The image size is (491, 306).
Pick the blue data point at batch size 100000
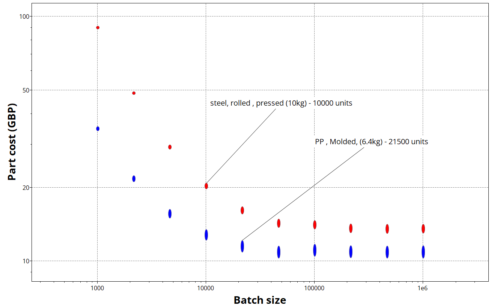(315, 250)
